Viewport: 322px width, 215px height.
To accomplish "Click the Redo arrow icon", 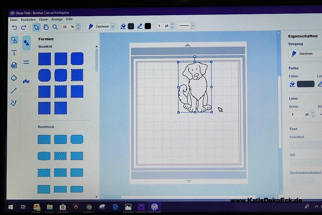I will coord(24,27).
